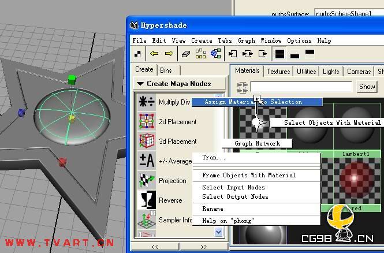Image resolution: width=384 pixels, height=253 pixels.
Task: Click the green Y-axis manipulator handle
Action: [72, 80]
